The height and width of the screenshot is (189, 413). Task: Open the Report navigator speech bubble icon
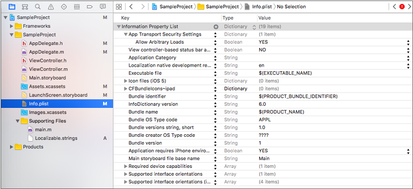102,7
